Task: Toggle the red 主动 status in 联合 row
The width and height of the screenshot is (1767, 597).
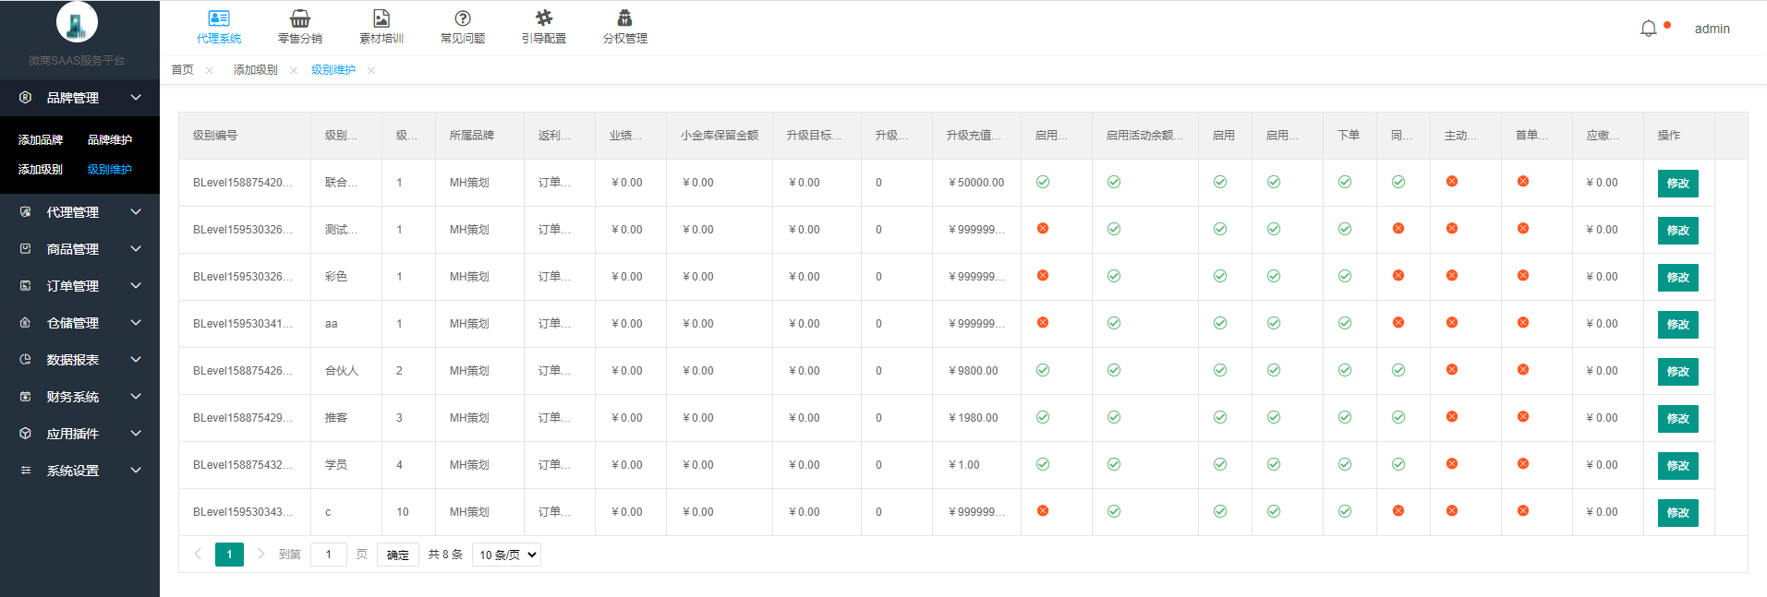Action: tap(1452, 182)
